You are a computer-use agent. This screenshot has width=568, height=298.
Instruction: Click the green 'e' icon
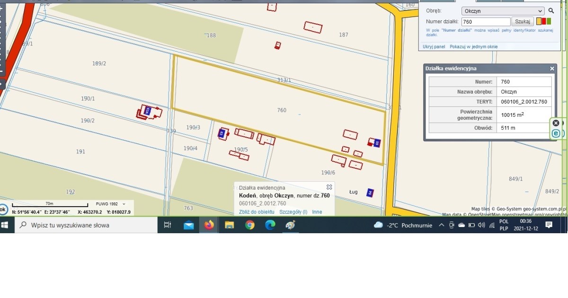[x=556, y=134]
